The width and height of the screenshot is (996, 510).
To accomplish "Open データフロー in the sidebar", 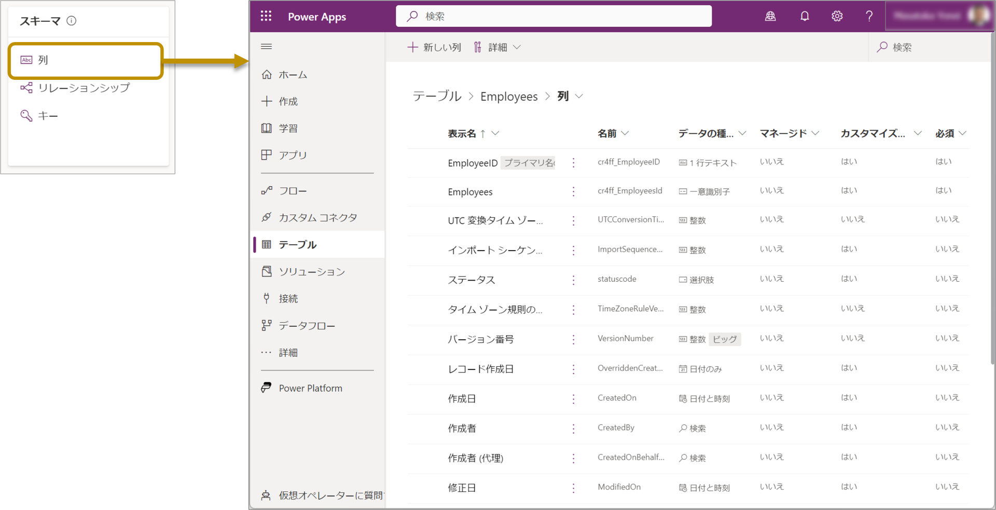I will (x=317, y=326).
